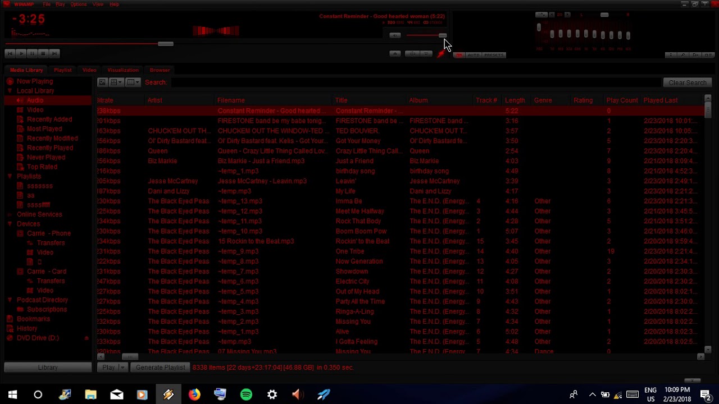The image size is (719, 404).
Task: Open the Video library view
Action: 35,110
